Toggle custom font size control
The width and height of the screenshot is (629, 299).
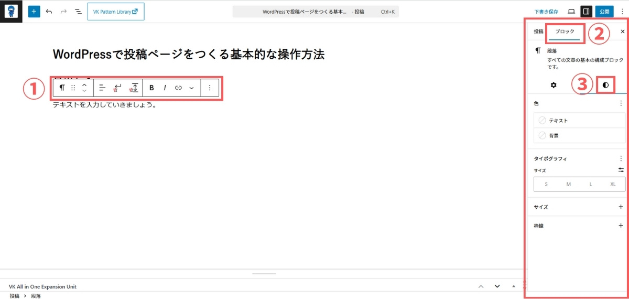pos(621,170)
